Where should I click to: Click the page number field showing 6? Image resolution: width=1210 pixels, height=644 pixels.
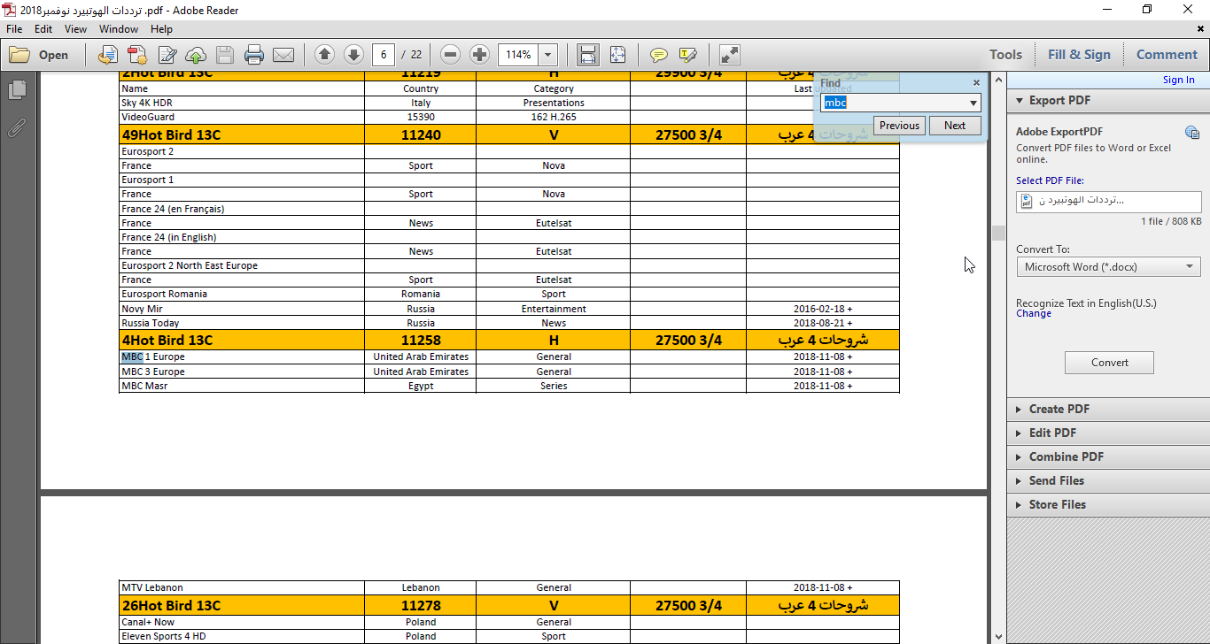(x=384, y=55)
